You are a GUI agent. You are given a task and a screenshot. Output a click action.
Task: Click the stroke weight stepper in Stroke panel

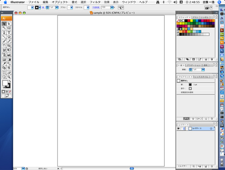(x=190, y=70)
